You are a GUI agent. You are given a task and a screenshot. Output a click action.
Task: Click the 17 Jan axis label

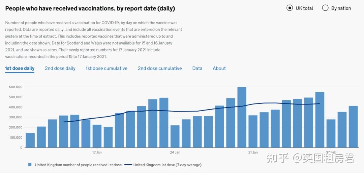pyautogui.click(x=97, y=153)
